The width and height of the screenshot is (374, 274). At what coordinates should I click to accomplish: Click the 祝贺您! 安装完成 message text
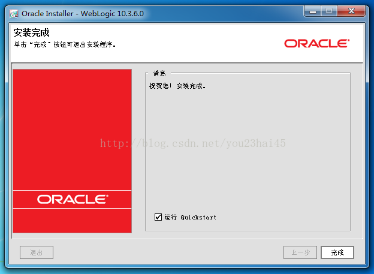pyautogui.click(x=177, y=86)
